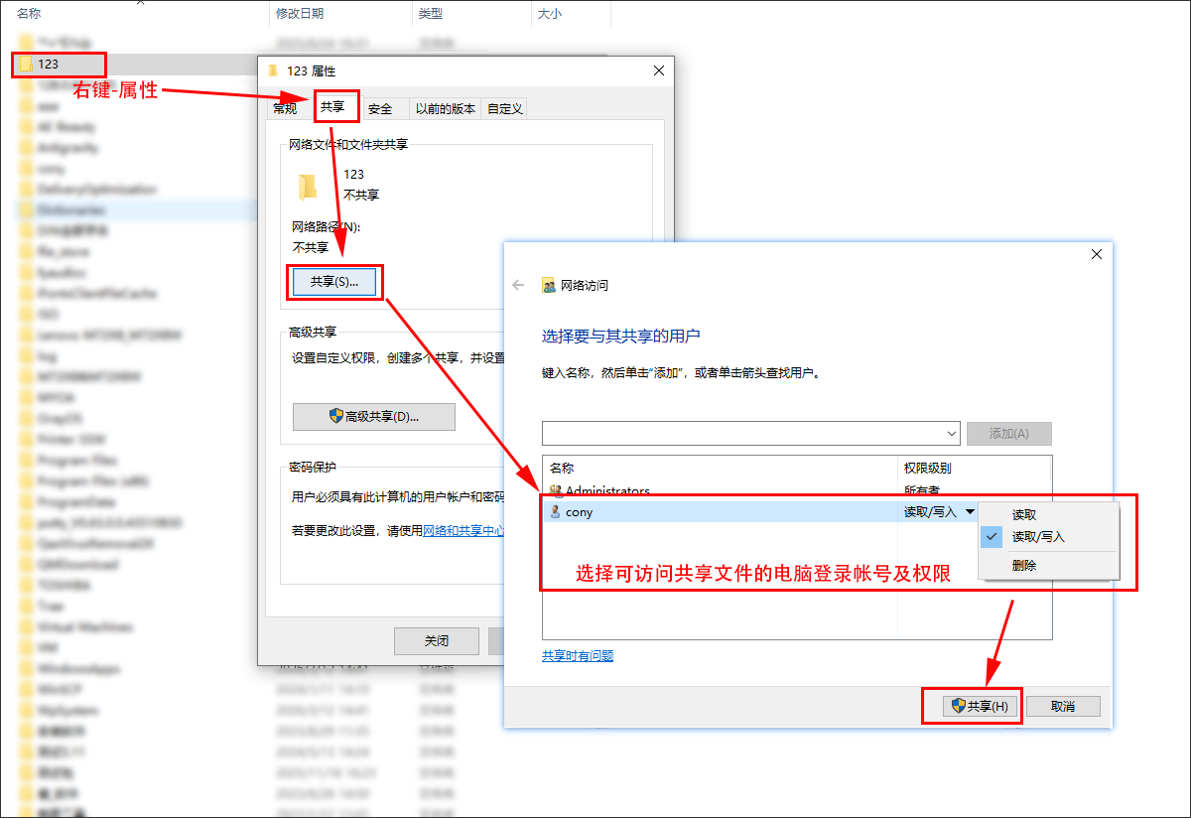Click the 123 folder icon in file list
Screen dimensions: 1191x818
click(x=26, y=65)
